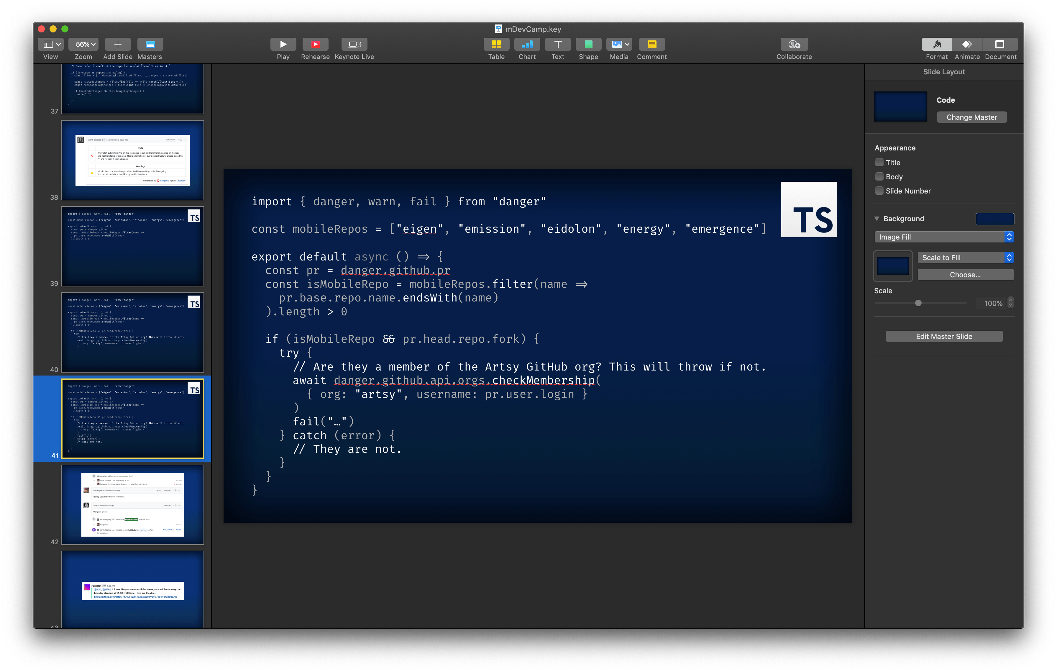
Task: Add a Text box
Action: click(557, 44)
